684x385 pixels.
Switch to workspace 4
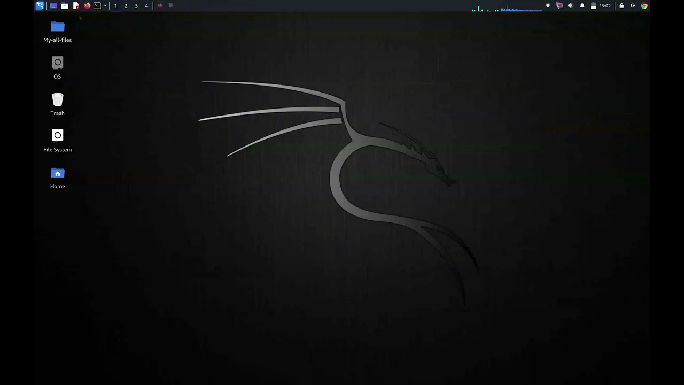pos(146,6)
